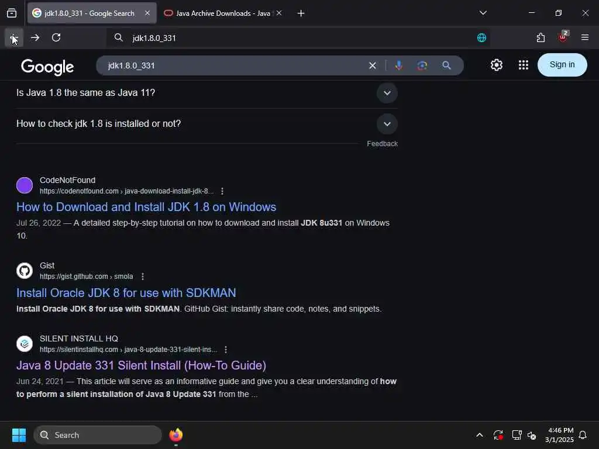Click the gist.github.com › smola URL text
The width and height of the screenshot is (599, 449).
[x=87, y=277]
